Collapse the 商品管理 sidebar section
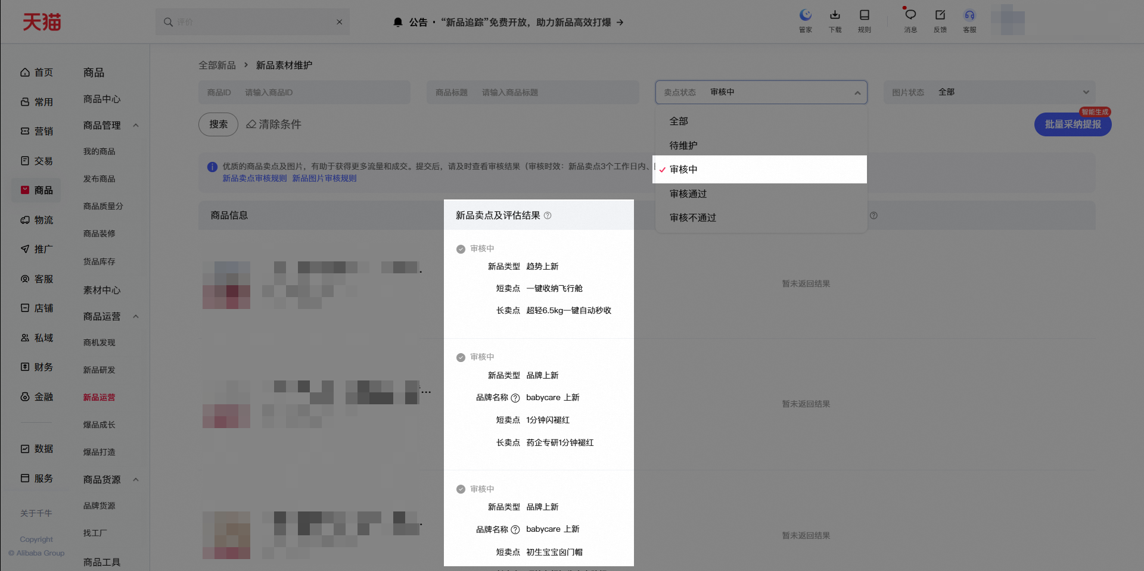Image resolution: width=1144 pixels, height=571 pixels. pos(136,126)
